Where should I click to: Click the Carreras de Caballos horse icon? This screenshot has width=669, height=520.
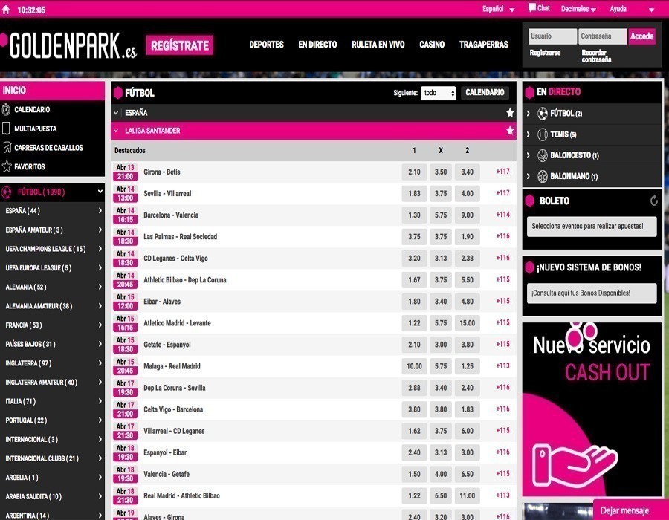(7, 148)
